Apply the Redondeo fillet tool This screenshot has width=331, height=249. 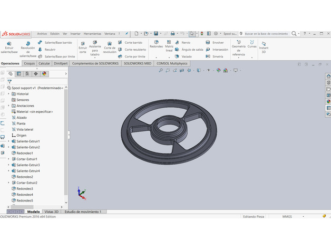pos(156,44)
